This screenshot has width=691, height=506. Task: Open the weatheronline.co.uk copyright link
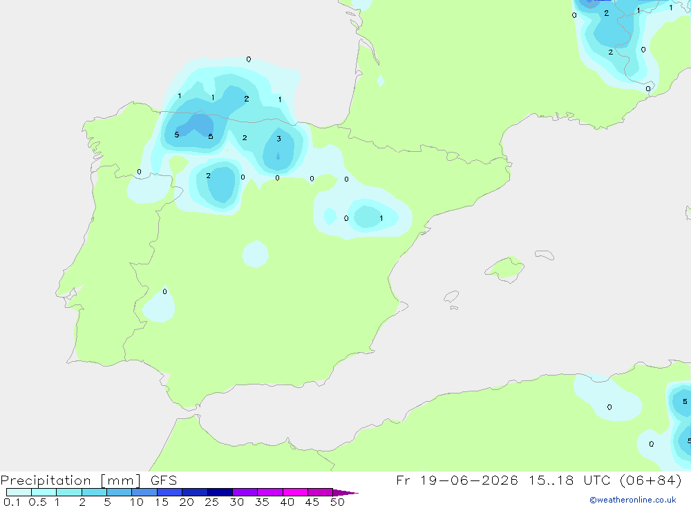632,500
